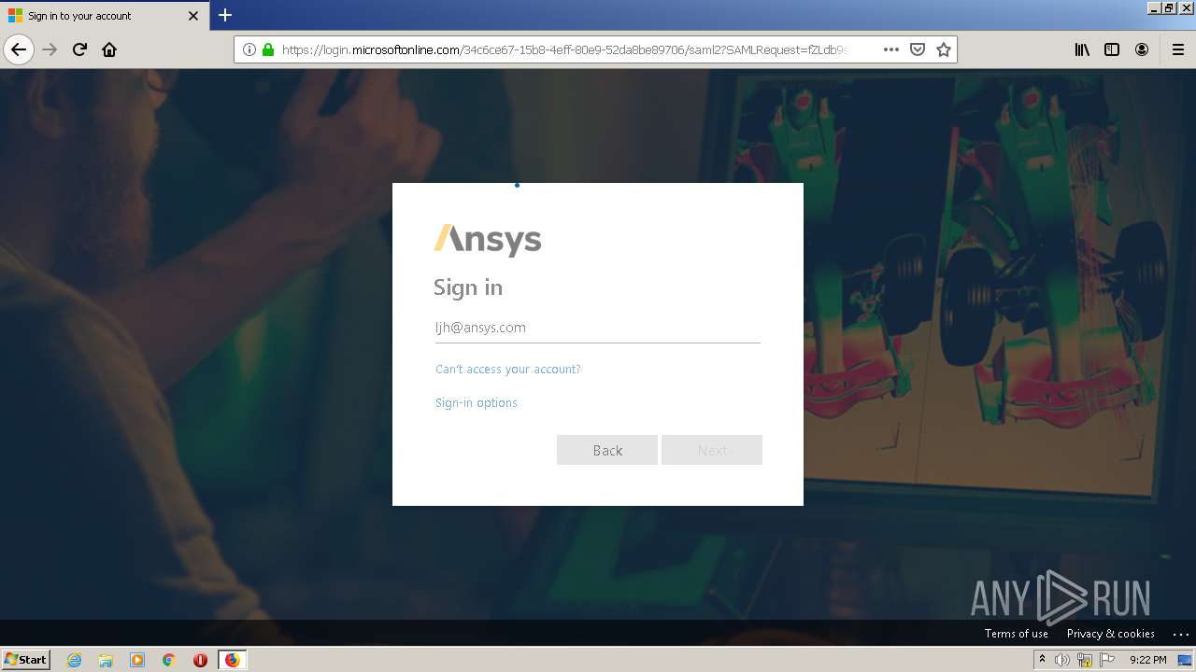Click the email input field
1196x672 pixels.
598,328
